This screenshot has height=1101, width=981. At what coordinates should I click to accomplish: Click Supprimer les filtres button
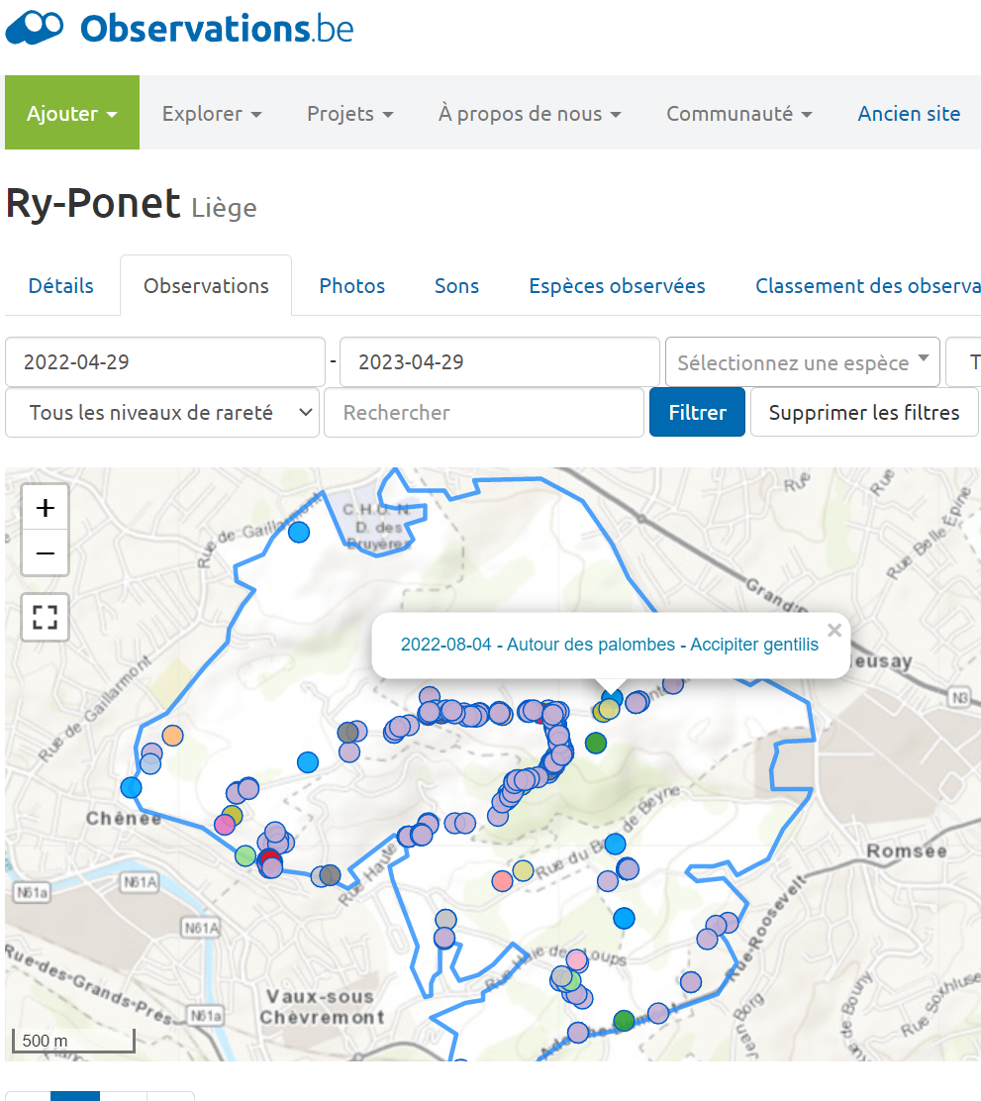tap(863, 413)
